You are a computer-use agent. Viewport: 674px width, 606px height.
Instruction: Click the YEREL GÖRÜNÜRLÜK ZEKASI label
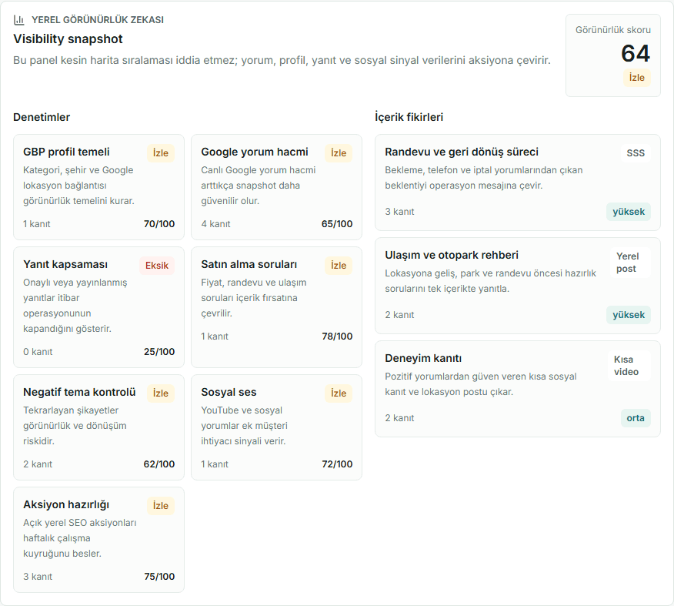pos(98,20)
